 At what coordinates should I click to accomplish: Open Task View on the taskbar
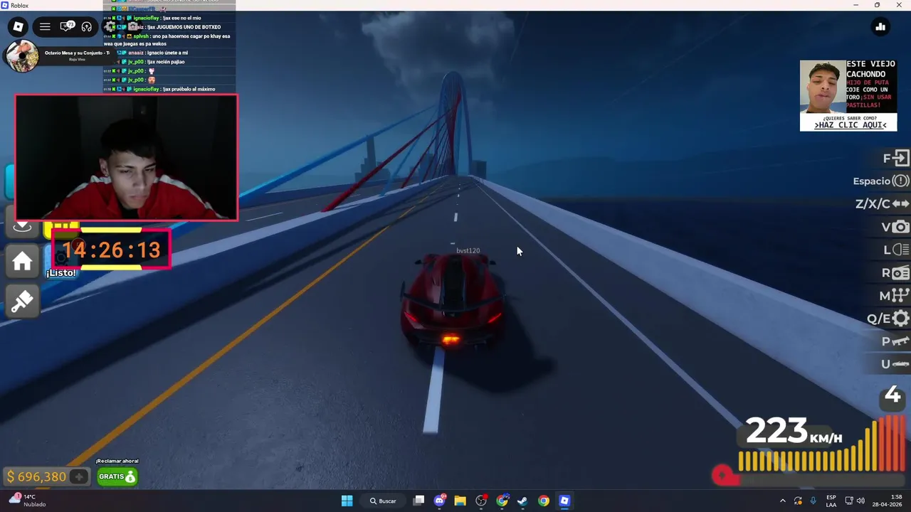tap(418, 501)
